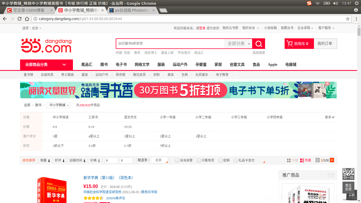This screenshot has height=203, width=361.
Task: Open the system settings gear menu
Action: 357,3
